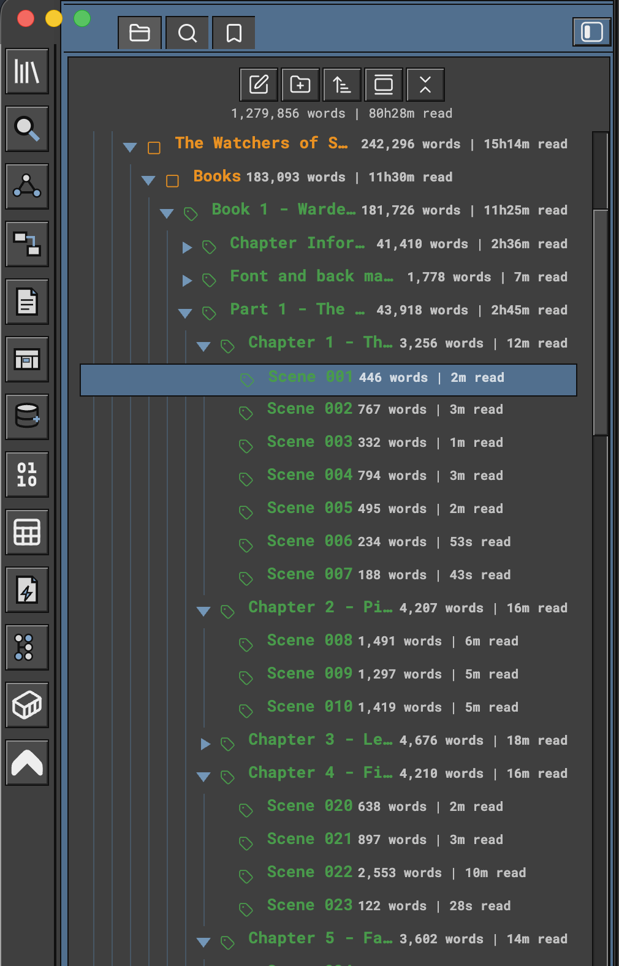Select Scene 020 in the tree
The height and width of the screenshot is (966, 619).
point(309,806)
